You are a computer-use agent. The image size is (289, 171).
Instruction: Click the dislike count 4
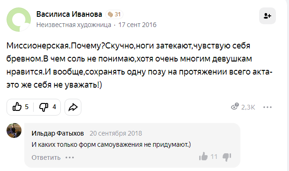54,107
